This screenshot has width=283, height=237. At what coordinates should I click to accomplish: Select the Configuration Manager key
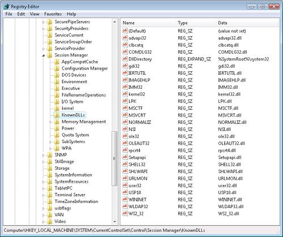(85, 68)
